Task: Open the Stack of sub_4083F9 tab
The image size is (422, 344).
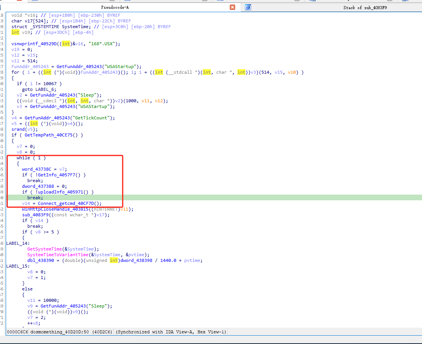Action: click(365, 8)
